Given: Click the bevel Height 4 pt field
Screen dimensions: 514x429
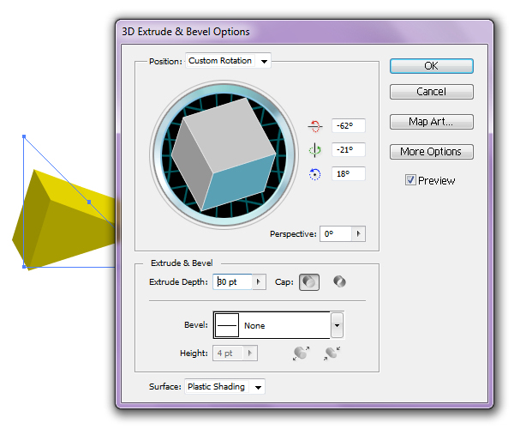Looking at the screenshot, I should (228, 353).
